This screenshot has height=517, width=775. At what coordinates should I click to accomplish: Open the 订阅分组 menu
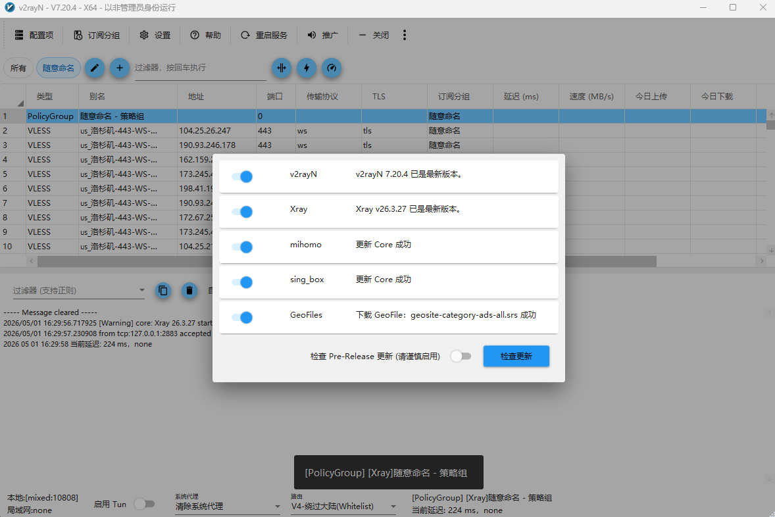pyautogui.click(x=97, y=35)
